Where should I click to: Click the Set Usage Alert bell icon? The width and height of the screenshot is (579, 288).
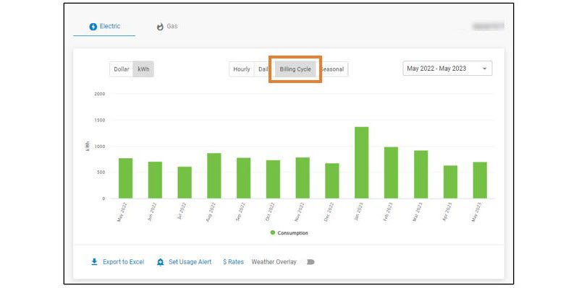click(x=160, y=262)
